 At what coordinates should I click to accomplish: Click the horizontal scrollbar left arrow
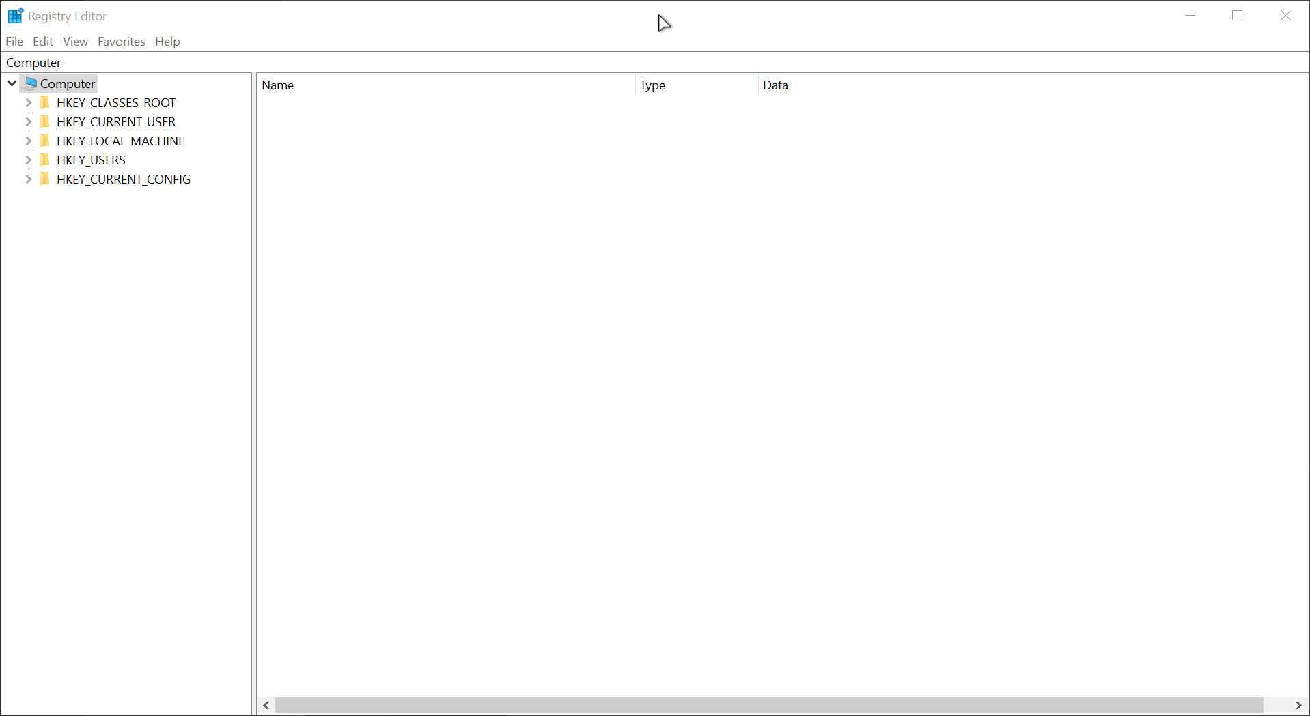pos(266,705)
